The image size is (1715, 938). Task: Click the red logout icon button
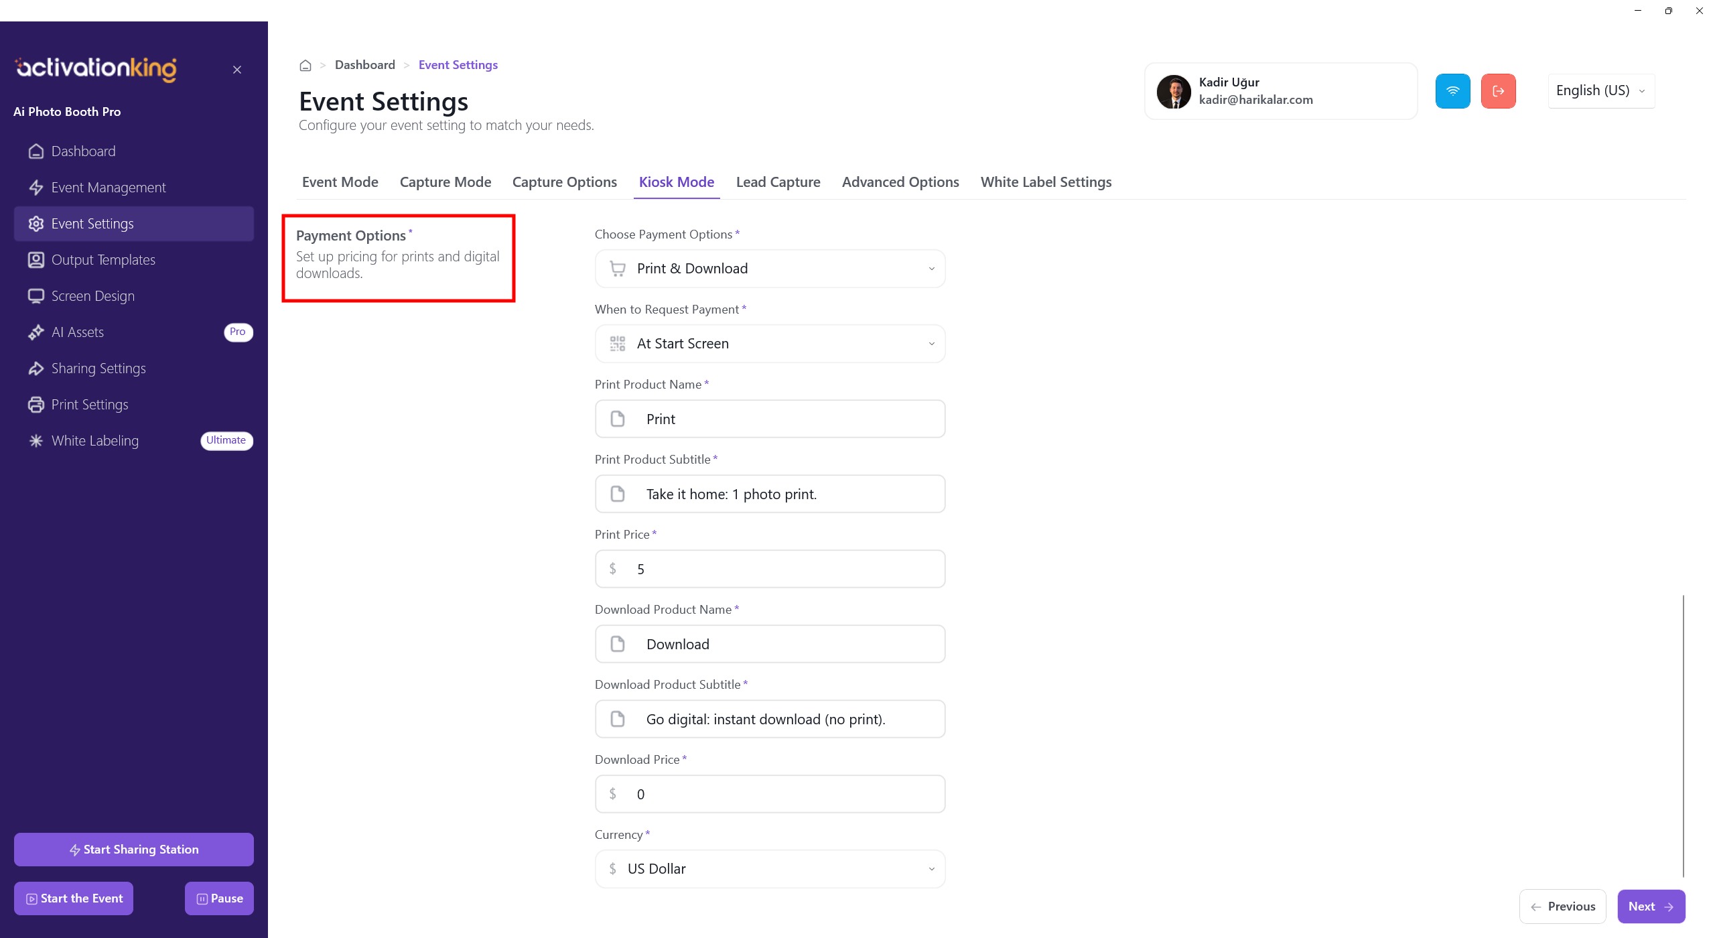[x=1498, y=91]
